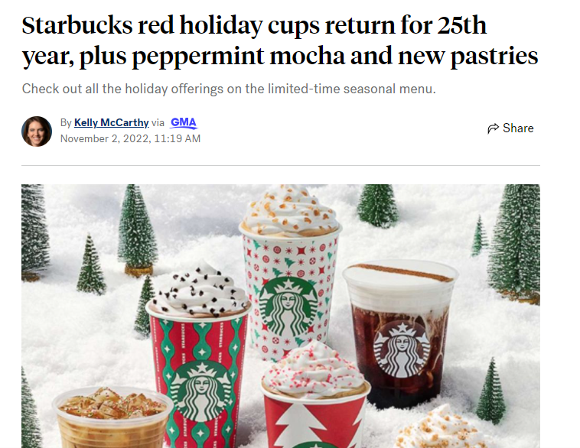This screenshot has height=448, width=580.
Task: Click the Share arrow icon
Action: [x=493, y=128]
